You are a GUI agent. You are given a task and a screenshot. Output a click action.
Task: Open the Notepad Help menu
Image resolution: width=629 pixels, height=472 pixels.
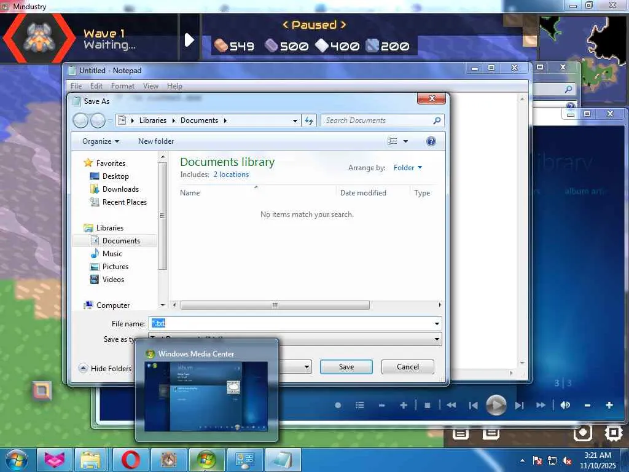(x=174, y=86)
